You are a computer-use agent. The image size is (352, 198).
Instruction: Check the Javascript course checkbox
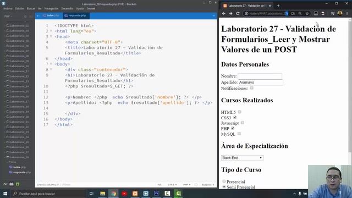pos(242,123)
